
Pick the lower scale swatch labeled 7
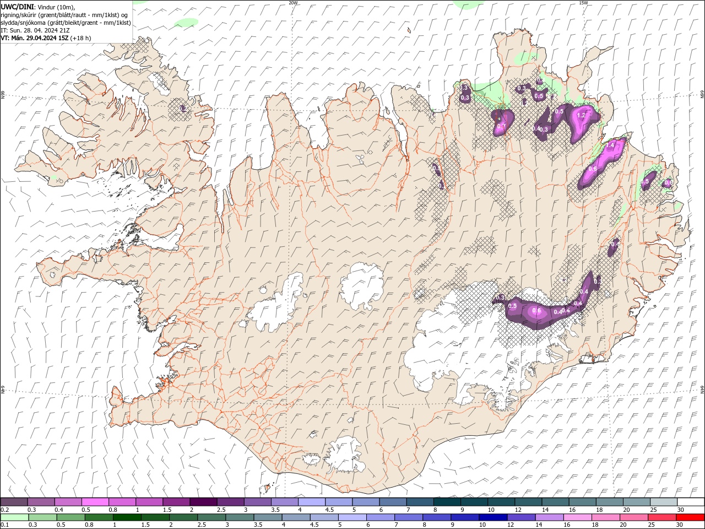click(409, 517)
